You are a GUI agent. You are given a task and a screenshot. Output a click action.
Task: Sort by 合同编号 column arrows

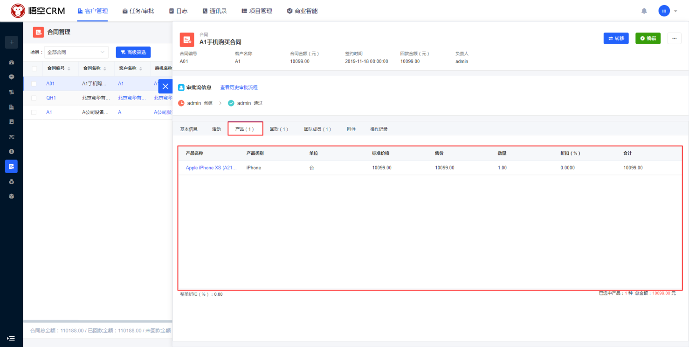(x=69, y=69)
